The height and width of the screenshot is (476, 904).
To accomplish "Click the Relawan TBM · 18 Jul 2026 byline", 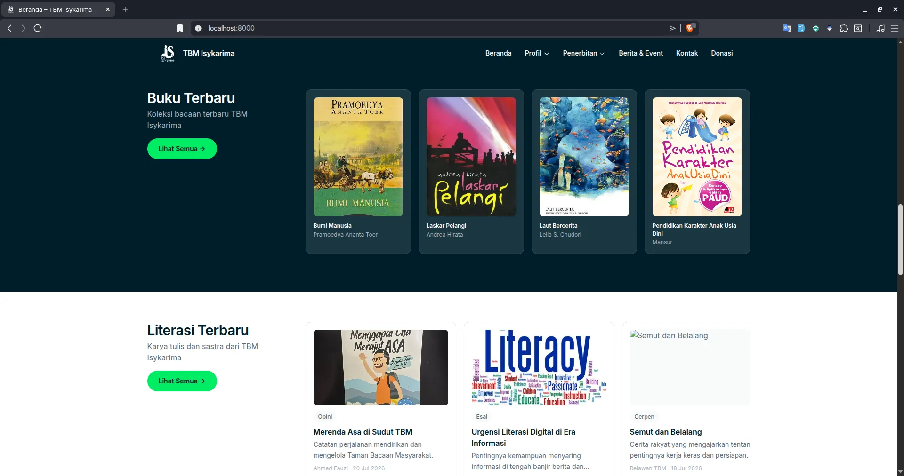I will (x=666, y=468).
